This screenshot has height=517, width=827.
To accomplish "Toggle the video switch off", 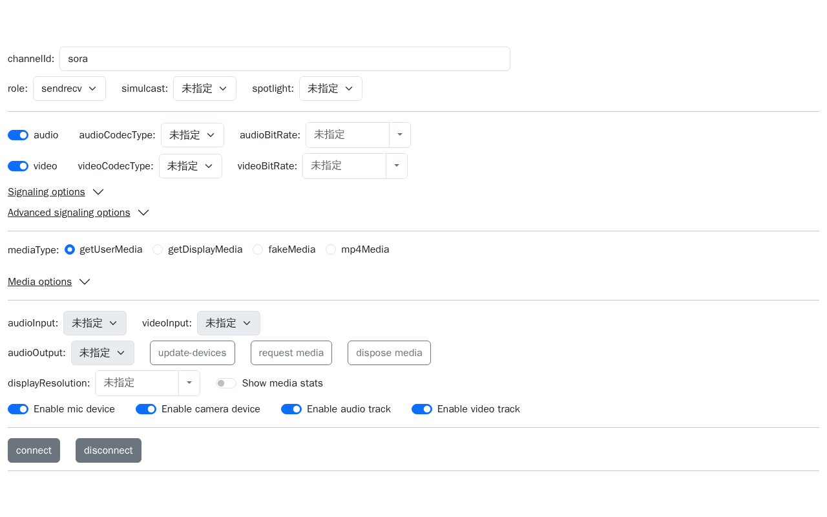I will [18, 166].
